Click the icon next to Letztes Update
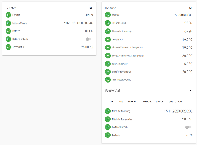 click(x=8, y=23)
